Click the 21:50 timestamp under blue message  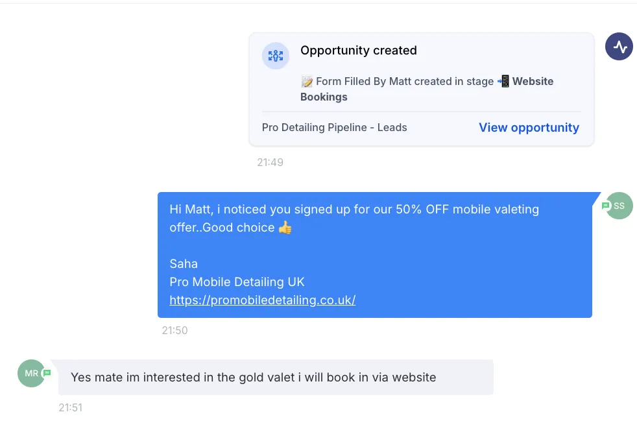point(174,330)
